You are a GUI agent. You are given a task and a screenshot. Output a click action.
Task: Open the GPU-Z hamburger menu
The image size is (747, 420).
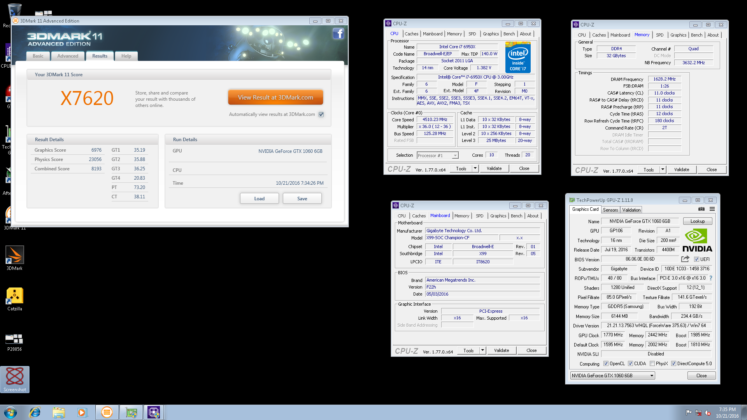click(712, 209)
